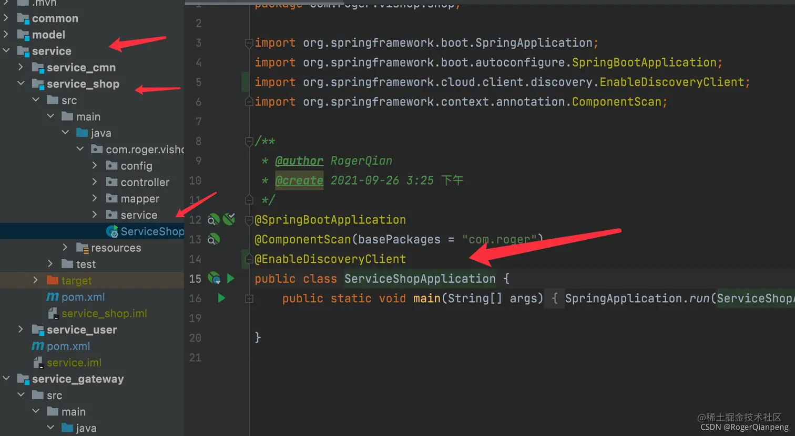
Task: Click the main method name
Action: click(427, 299)
